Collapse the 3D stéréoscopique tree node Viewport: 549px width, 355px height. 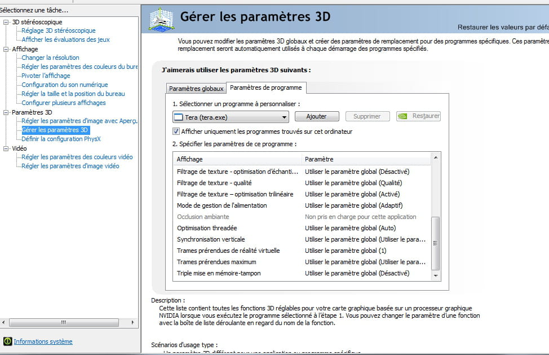[6, 22]
